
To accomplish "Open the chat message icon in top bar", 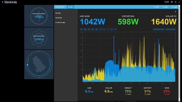I will pos(172,2).
